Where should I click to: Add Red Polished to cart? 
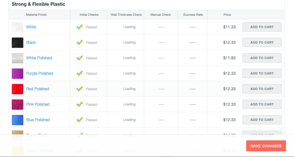point(262,89)
